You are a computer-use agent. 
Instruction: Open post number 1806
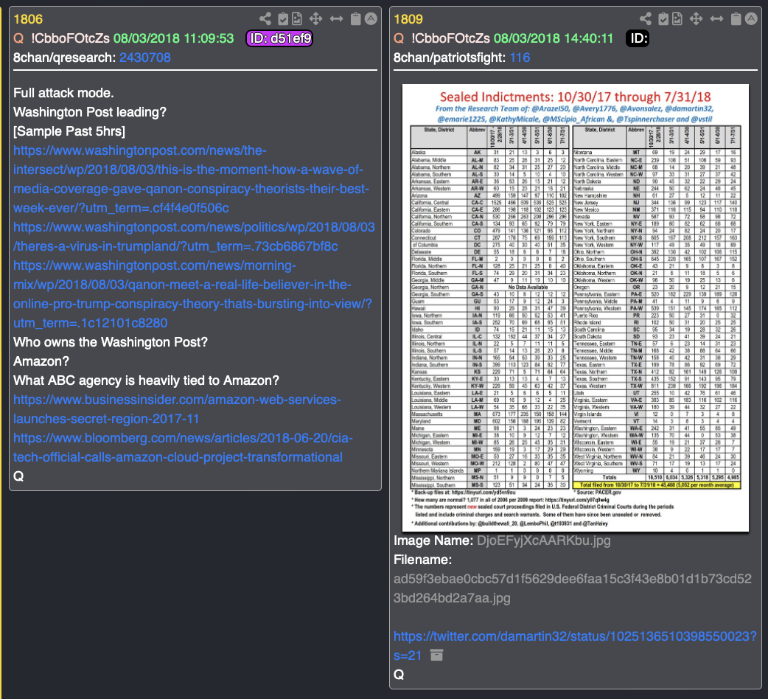point(28,19)
